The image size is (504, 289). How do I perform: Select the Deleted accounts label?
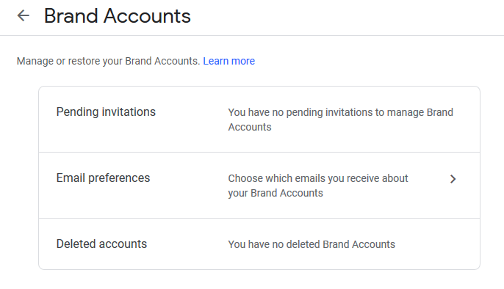tap(101, 244)
